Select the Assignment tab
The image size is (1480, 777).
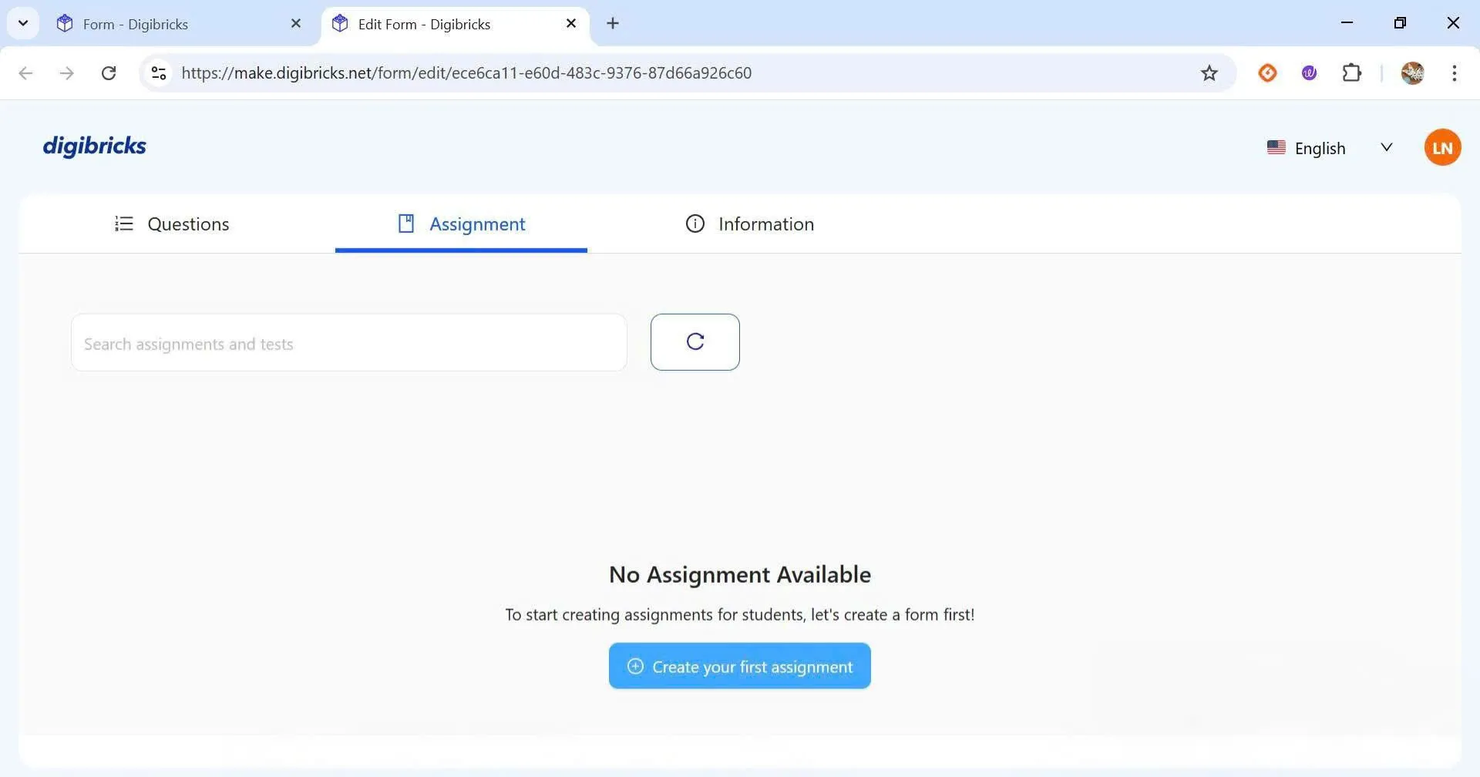coord(461,224)
